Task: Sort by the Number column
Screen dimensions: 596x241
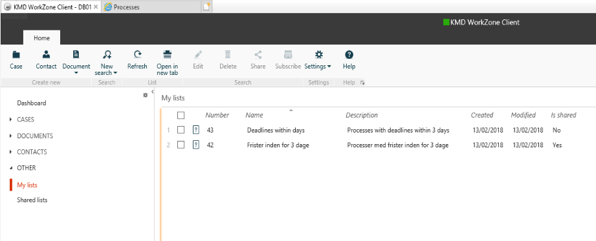Action: (217, 115)
